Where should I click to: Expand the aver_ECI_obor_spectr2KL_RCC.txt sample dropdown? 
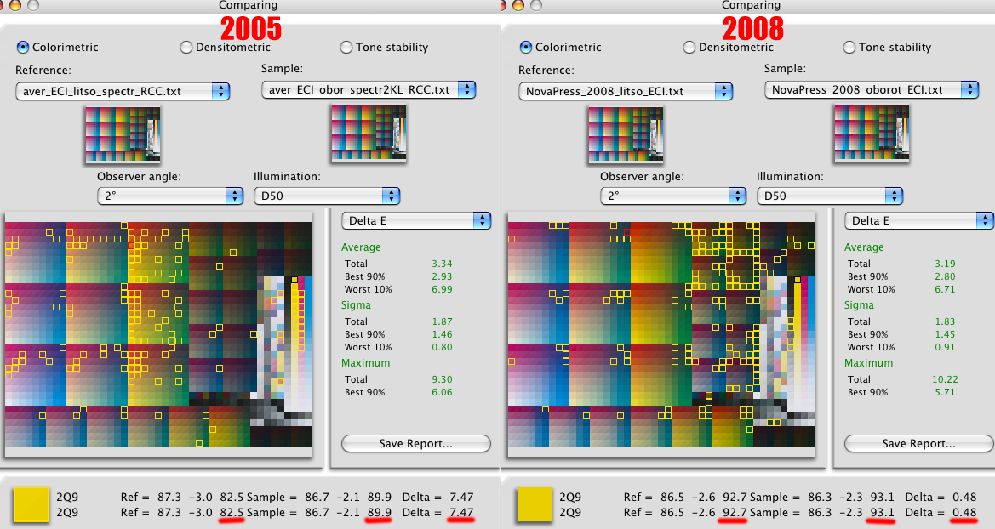tap(368, 90)
